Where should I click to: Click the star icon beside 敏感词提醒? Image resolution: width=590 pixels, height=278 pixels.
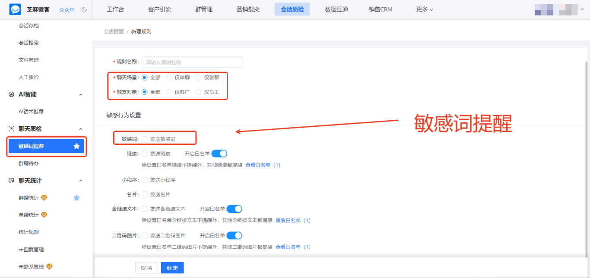[x=76, y=146]
